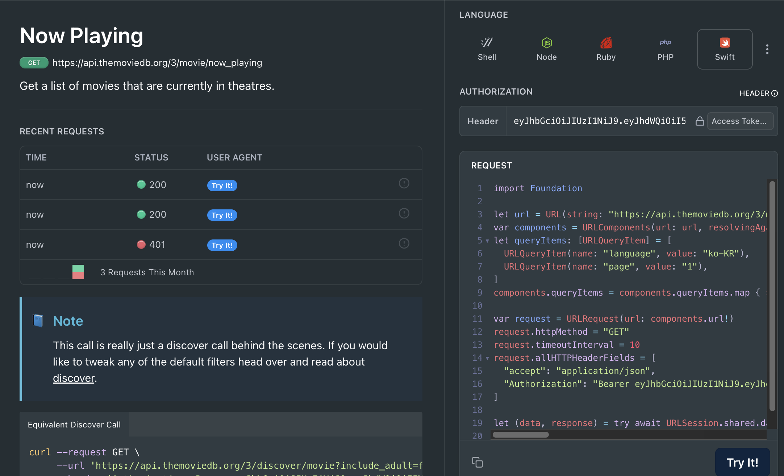Viewport: 784px width, 476px height.
Task: Click the horizontal scrollbar under request code
Action: [521, 435]
